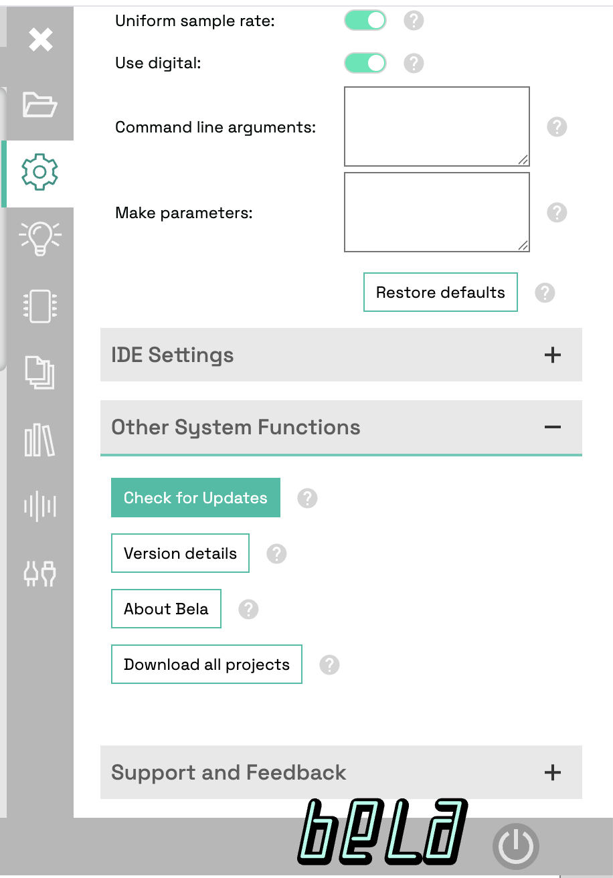
Task: Close the sidebar with the X icon
Action: pyautogui.click(x=40, y=40)
